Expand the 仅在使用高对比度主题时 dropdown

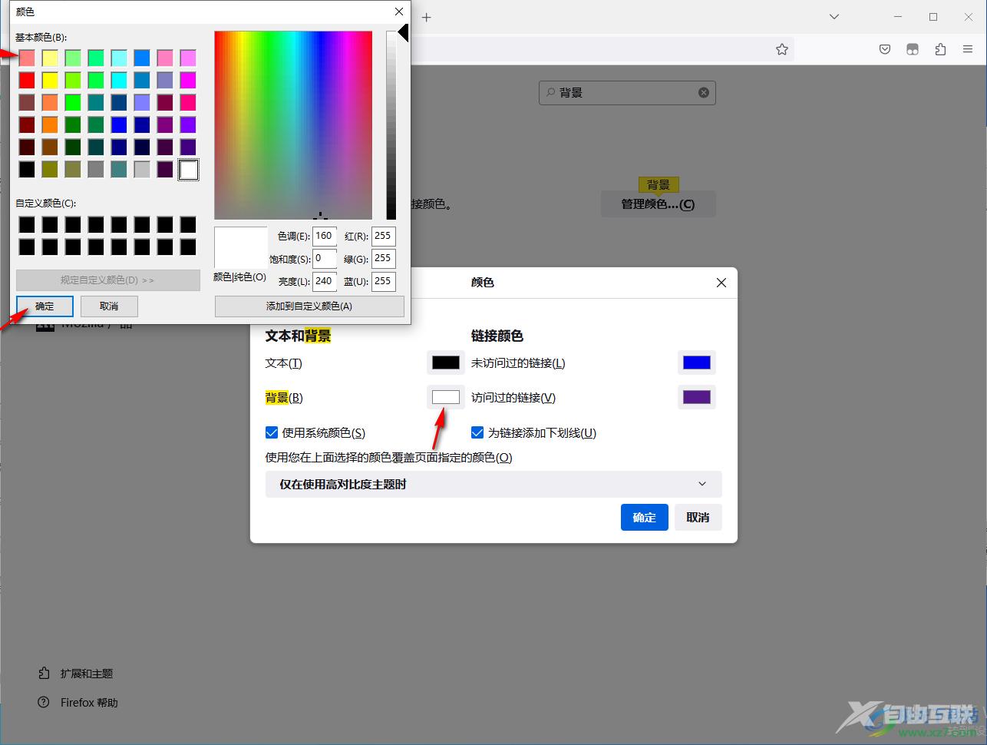494,484
